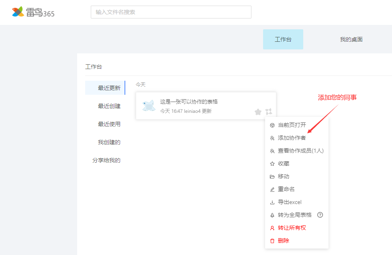Image resolution: width=392 pixels, height=255 pixels.
Task: Select 最近创建 in the sidebar
Action: [109, 106]
